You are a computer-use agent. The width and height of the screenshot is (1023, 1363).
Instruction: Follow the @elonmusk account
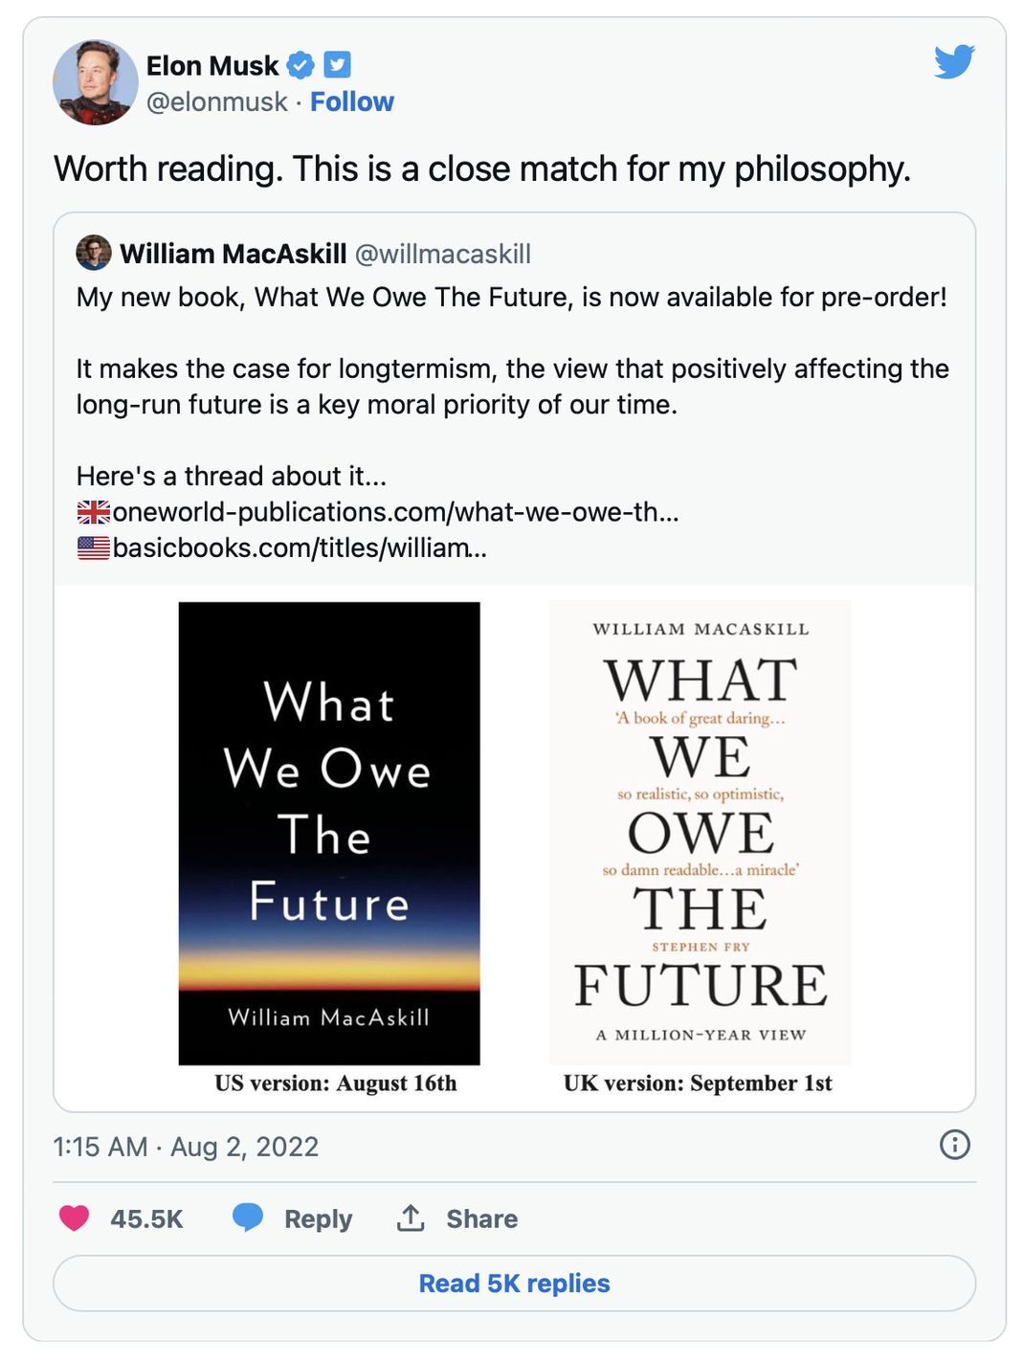[x=351, y=101]
